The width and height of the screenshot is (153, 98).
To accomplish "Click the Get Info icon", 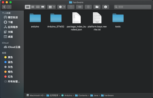I will click(106, 7).
